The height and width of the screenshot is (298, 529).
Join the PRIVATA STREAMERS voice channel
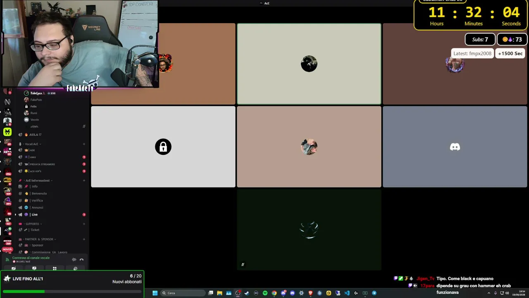pyautogui.click(x=52, y=164)
